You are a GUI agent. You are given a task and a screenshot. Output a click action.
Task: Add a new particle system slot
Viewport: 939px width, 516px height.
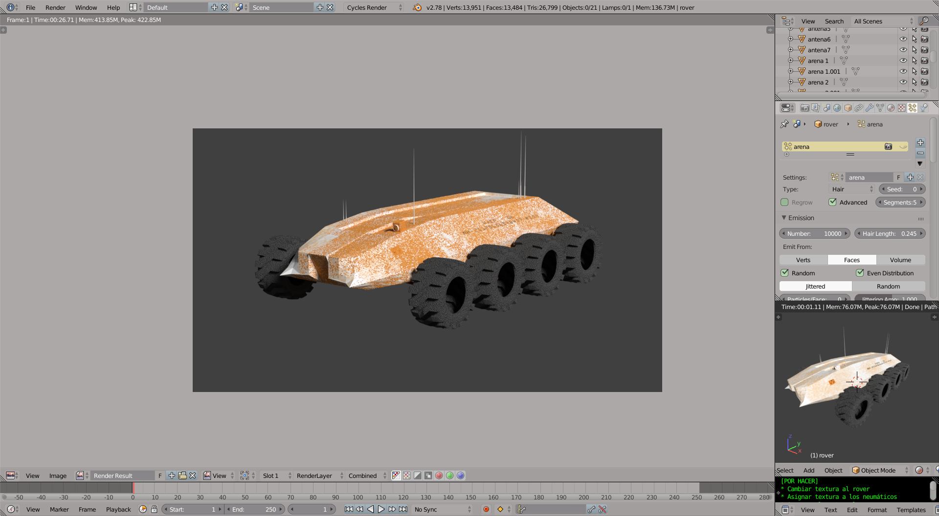click(x=920, y=143)
